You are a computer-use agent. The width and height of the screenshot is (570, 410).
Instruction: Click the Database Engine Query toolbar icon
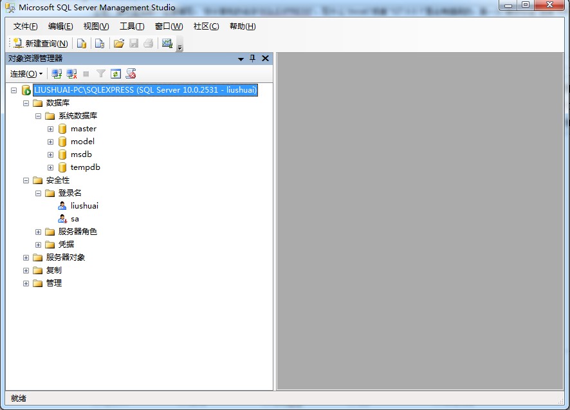(x=82, y=44)
